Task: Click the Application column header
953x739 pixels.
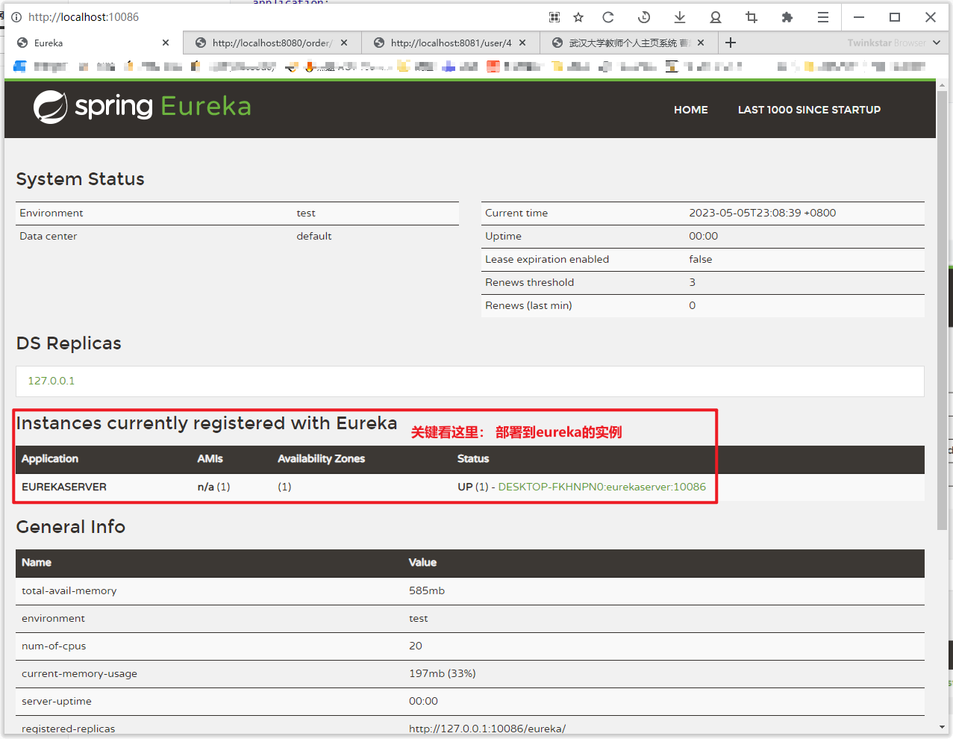Action: (x=50, y=459)
